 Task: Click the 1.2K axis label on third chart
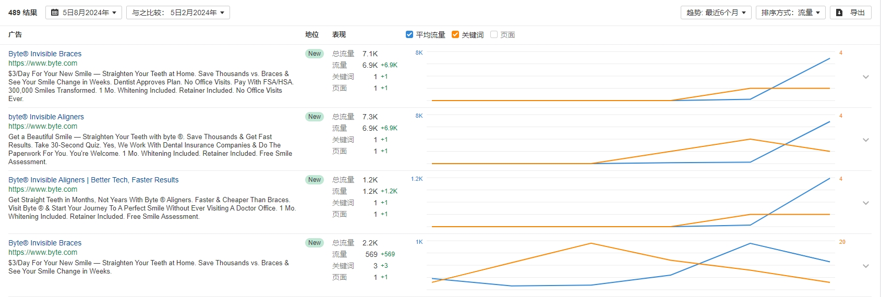pos(417,179)
